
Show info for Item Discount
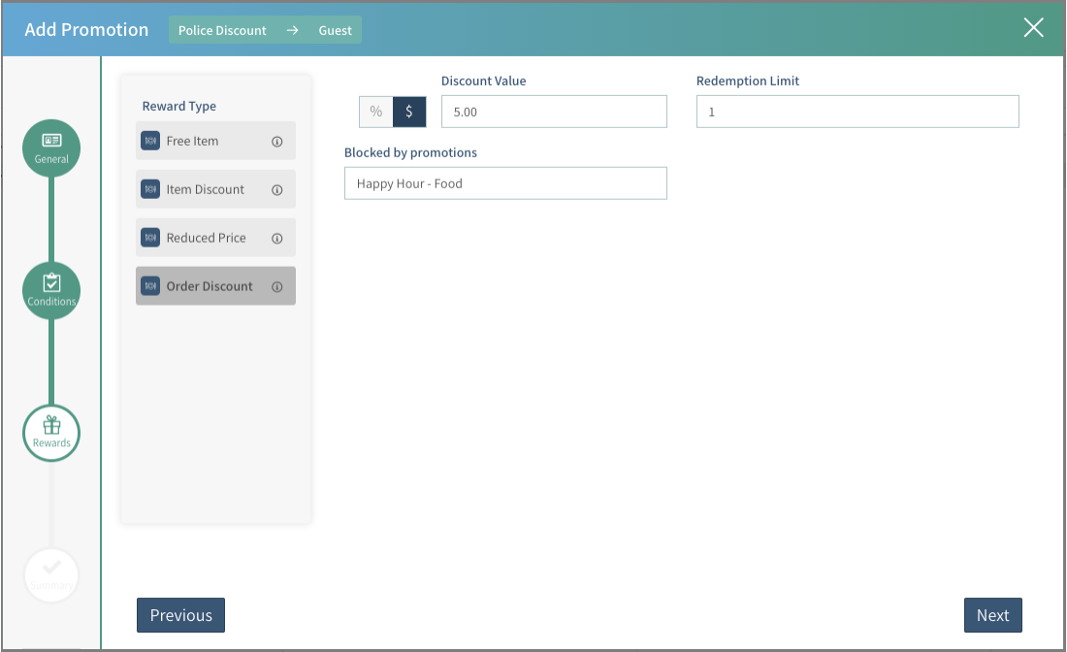pos(276,190)
